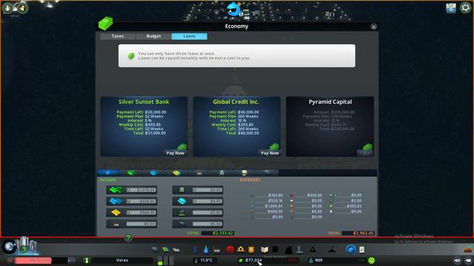Click the Silver Sunset Bank title

coord(144,102)
